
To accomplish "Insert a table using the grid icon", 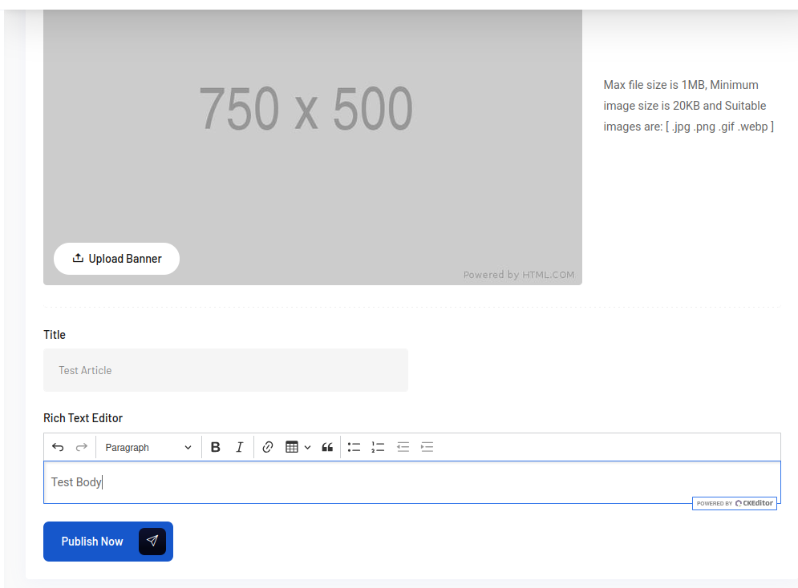I will coord(292,447).
